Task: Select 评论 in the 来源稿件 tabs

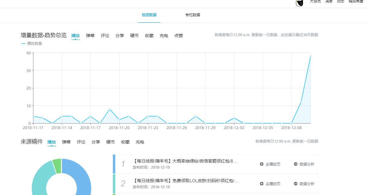Action: (x=81, y=142)
